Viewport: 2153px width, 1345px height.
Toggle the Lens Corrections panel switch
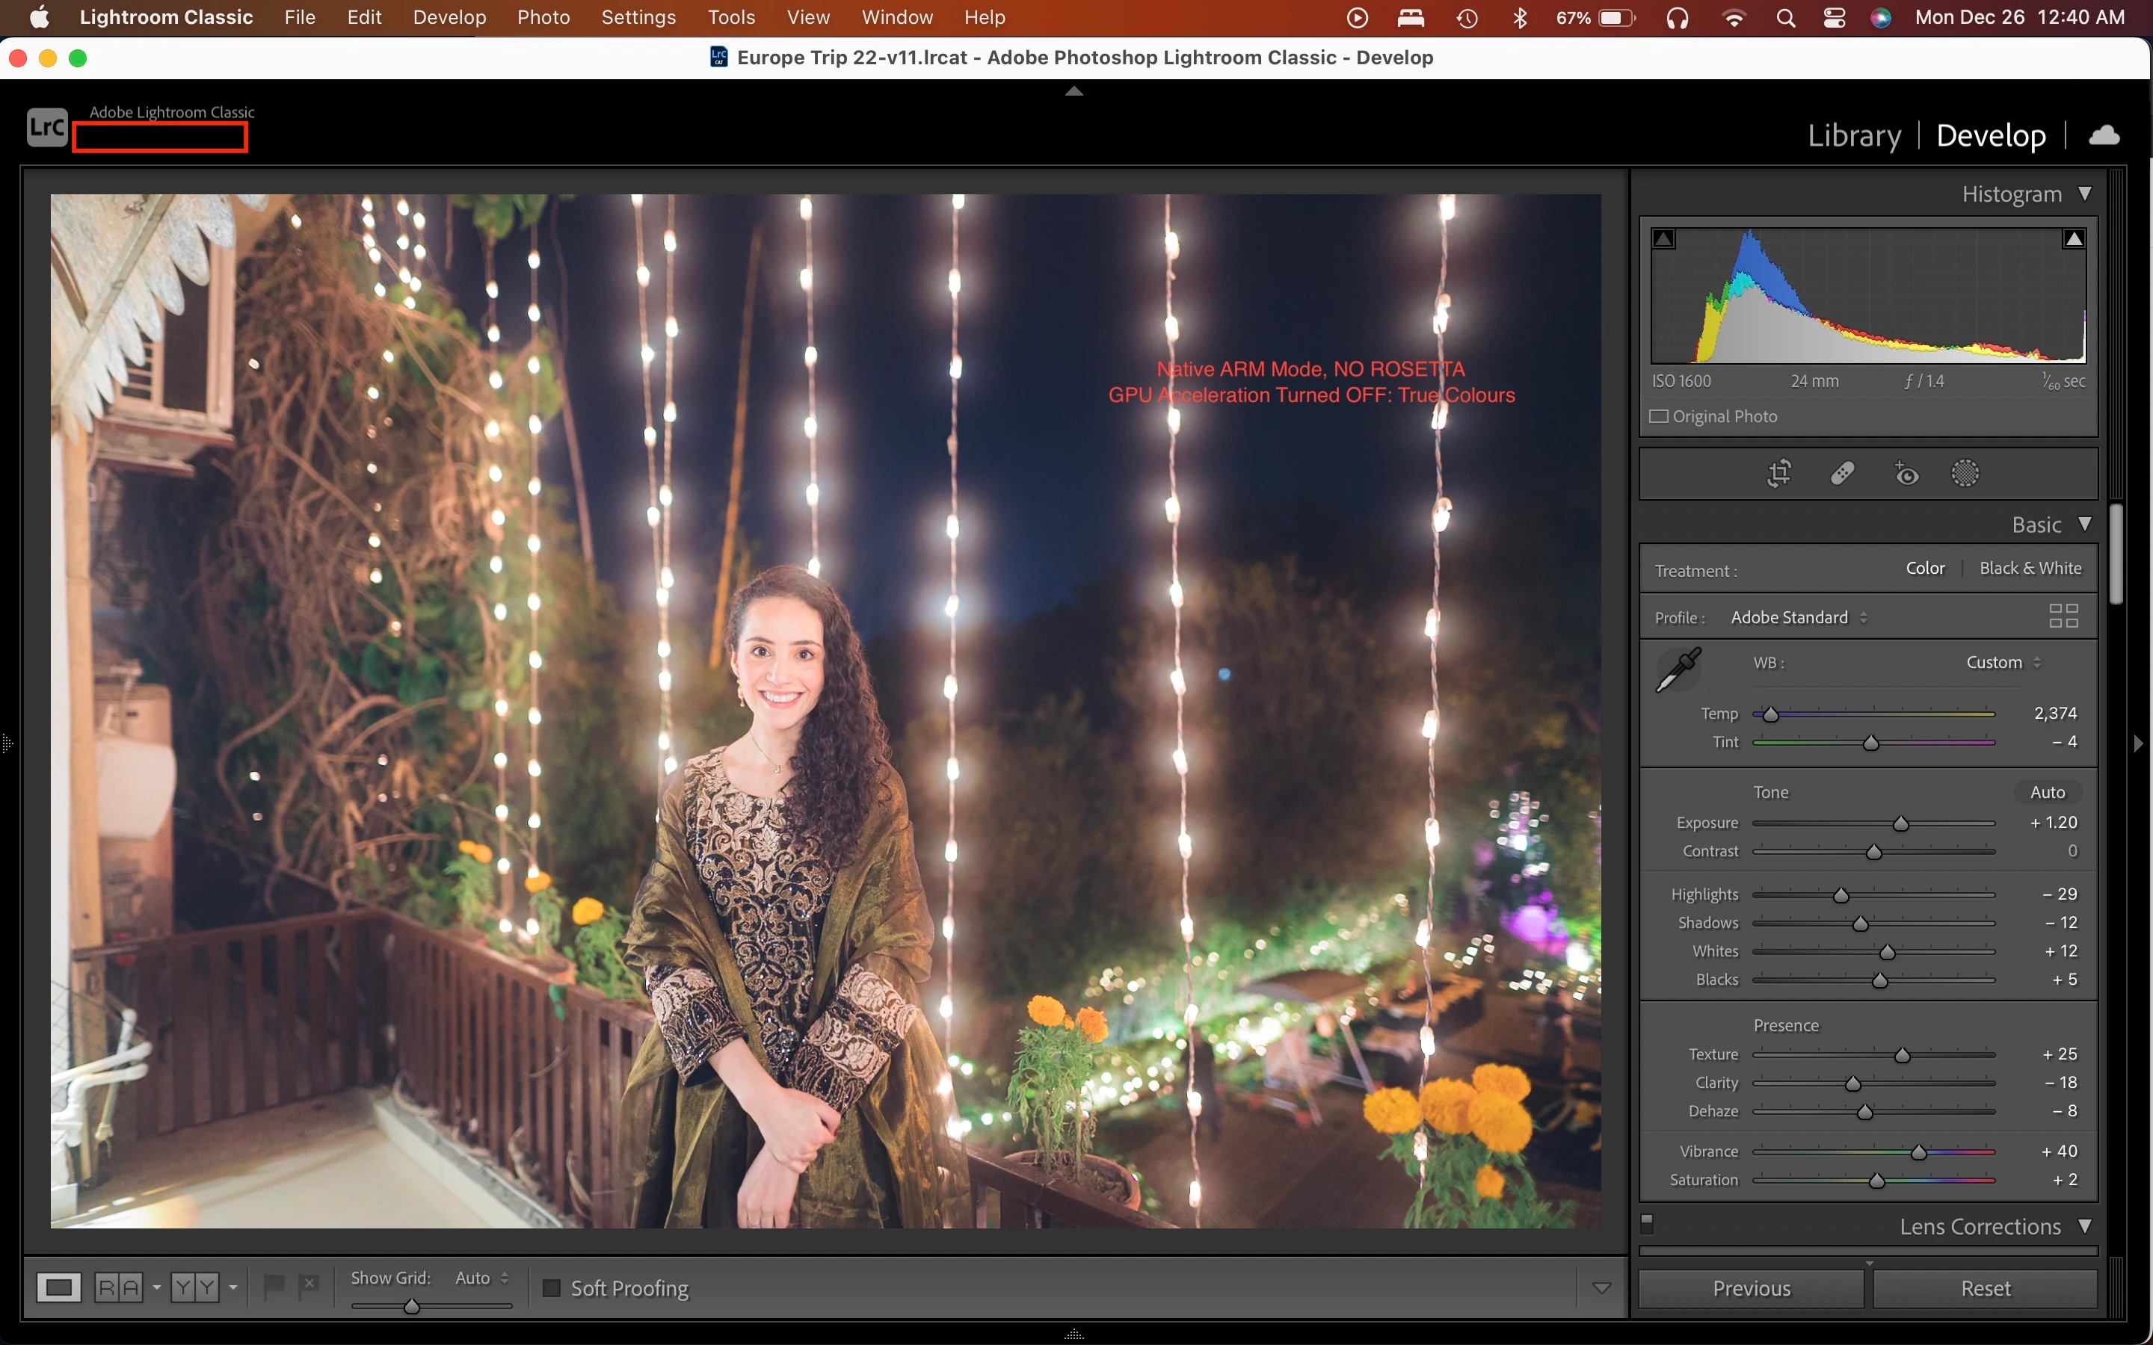(1647, 1223)
